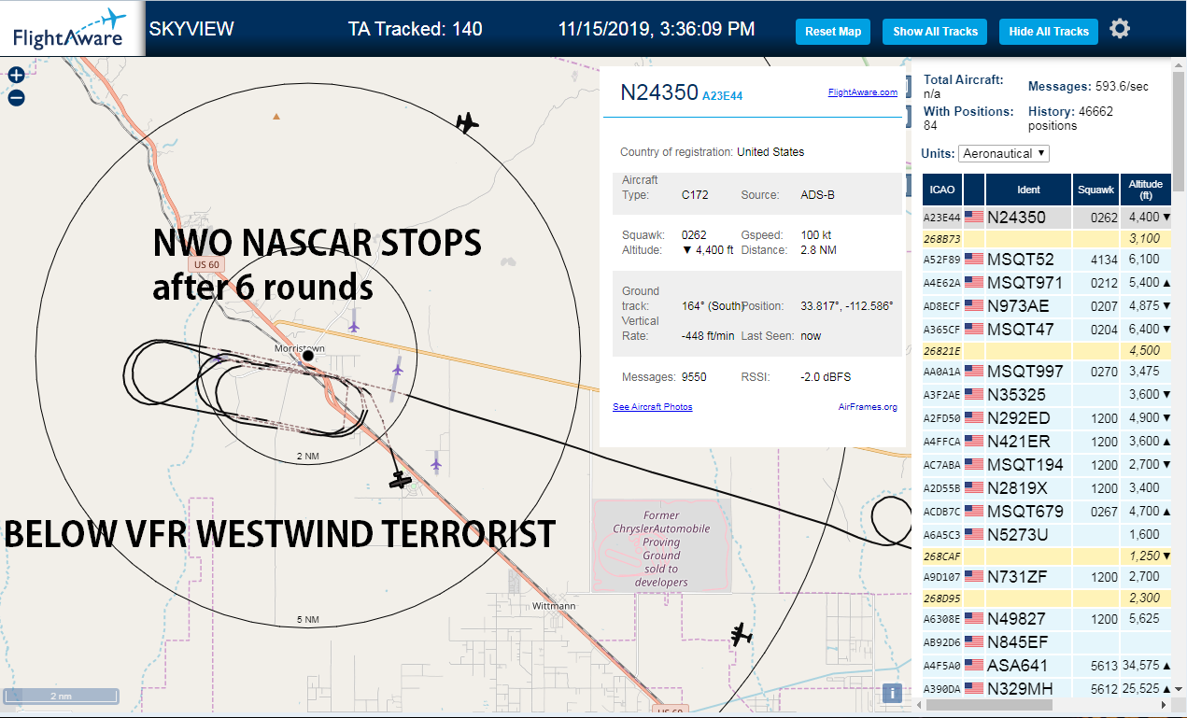1187x718 pixels.
Task: Click the US flag beside ASA641
Action: pyautogui.click(x=974, y=666)
